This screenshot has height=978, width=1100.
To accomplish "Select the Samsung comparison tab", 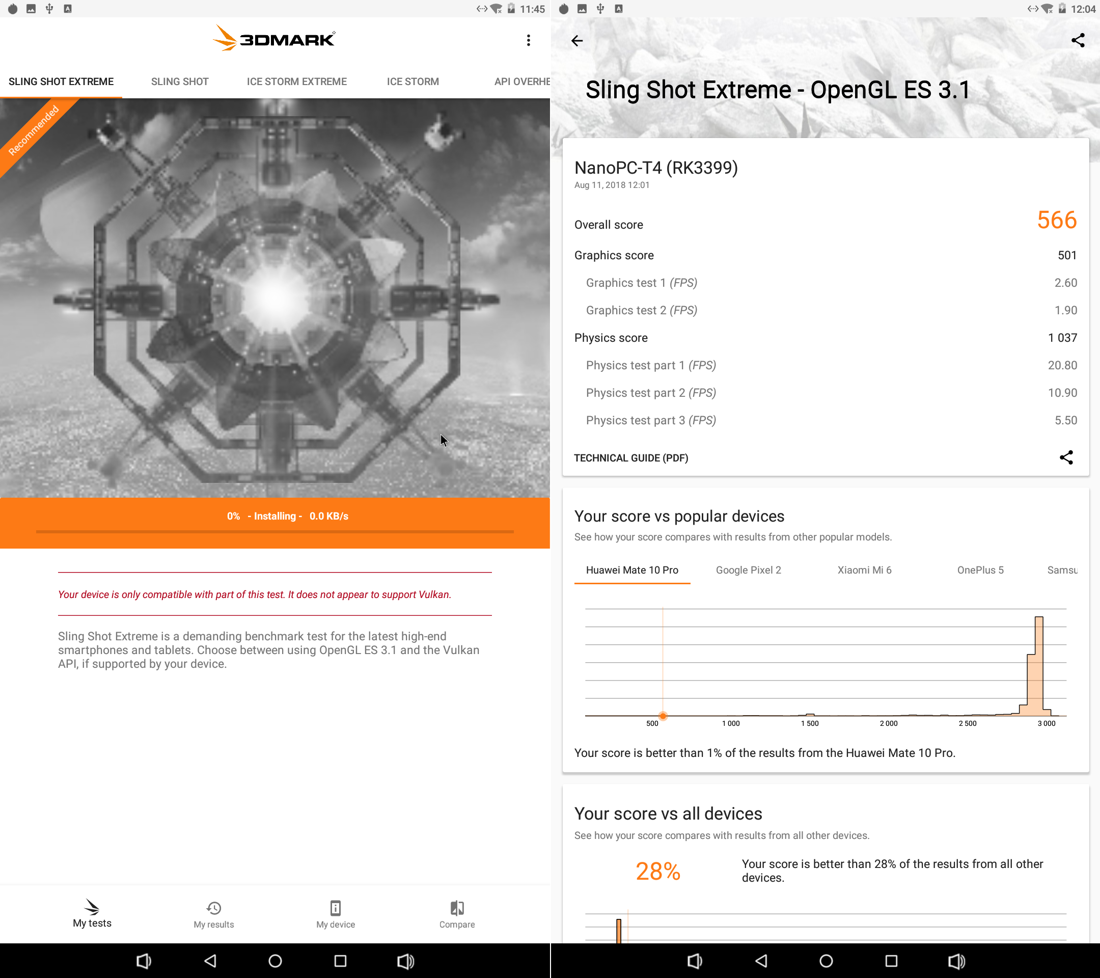I will 1062,570.
